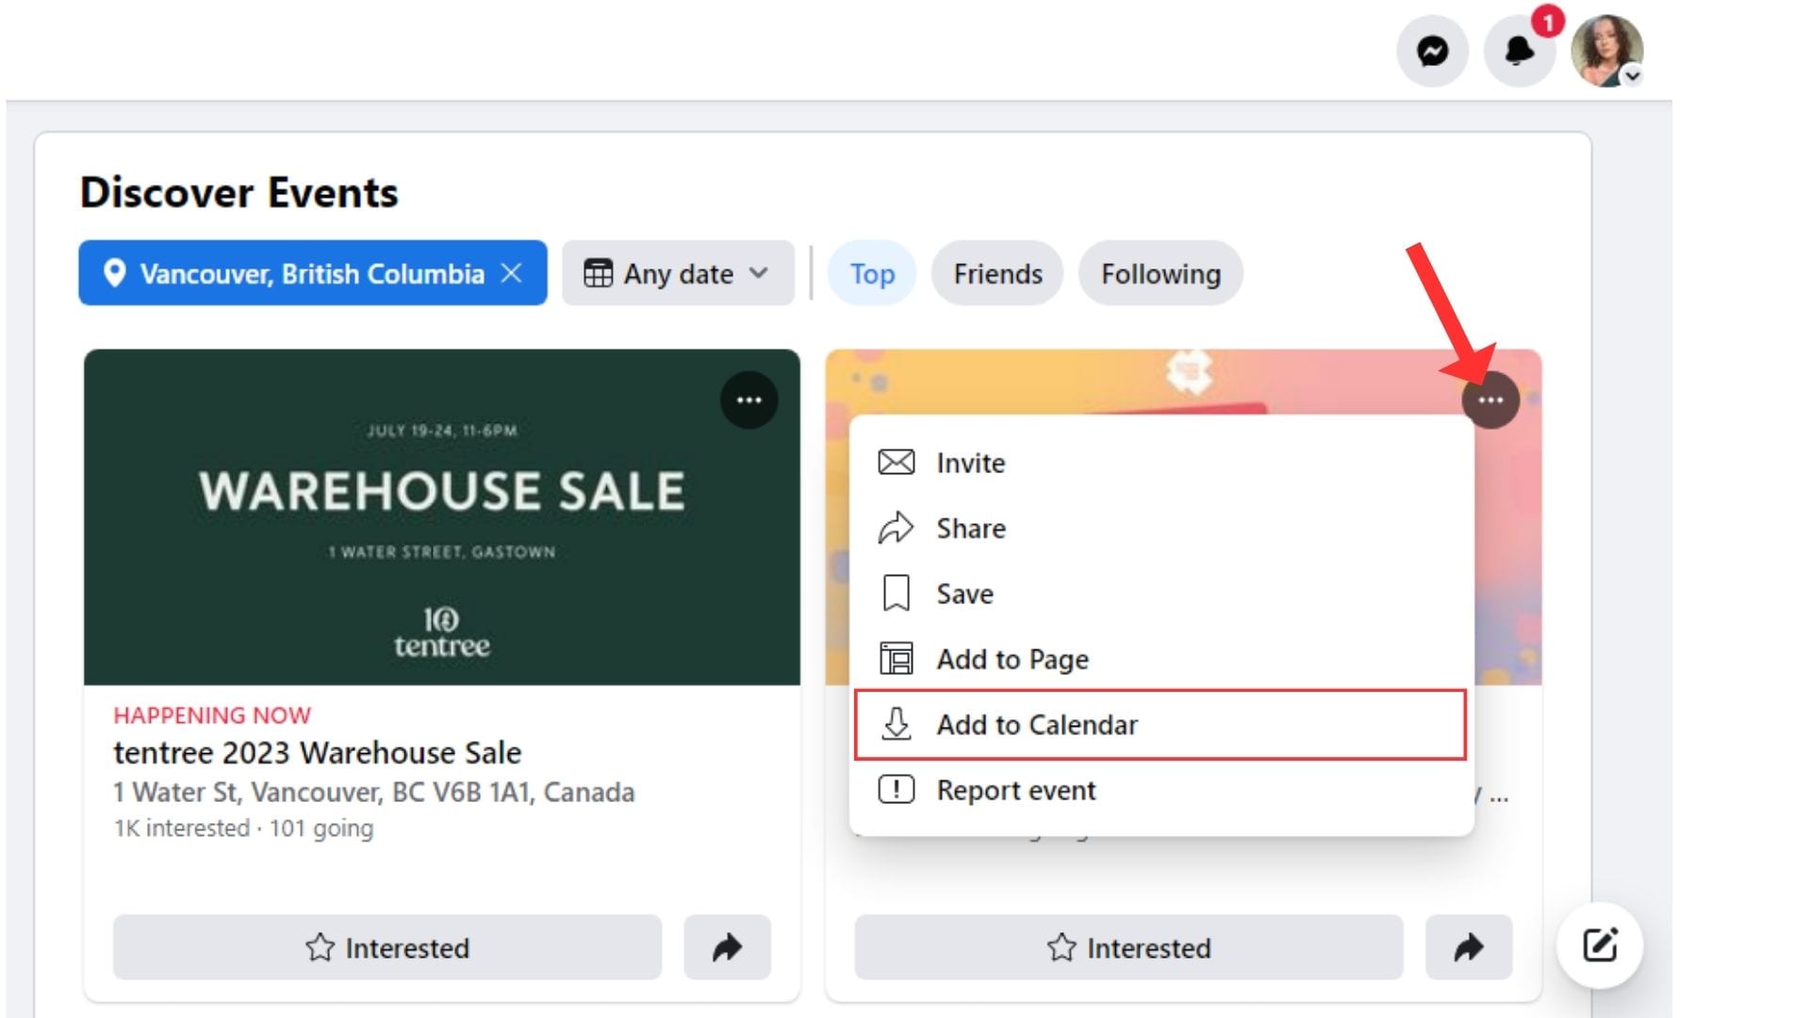Mark Interested on tentree Warehouse Sale
The height and width of the screenshot is (1018, 1810).
click(387, 947)
